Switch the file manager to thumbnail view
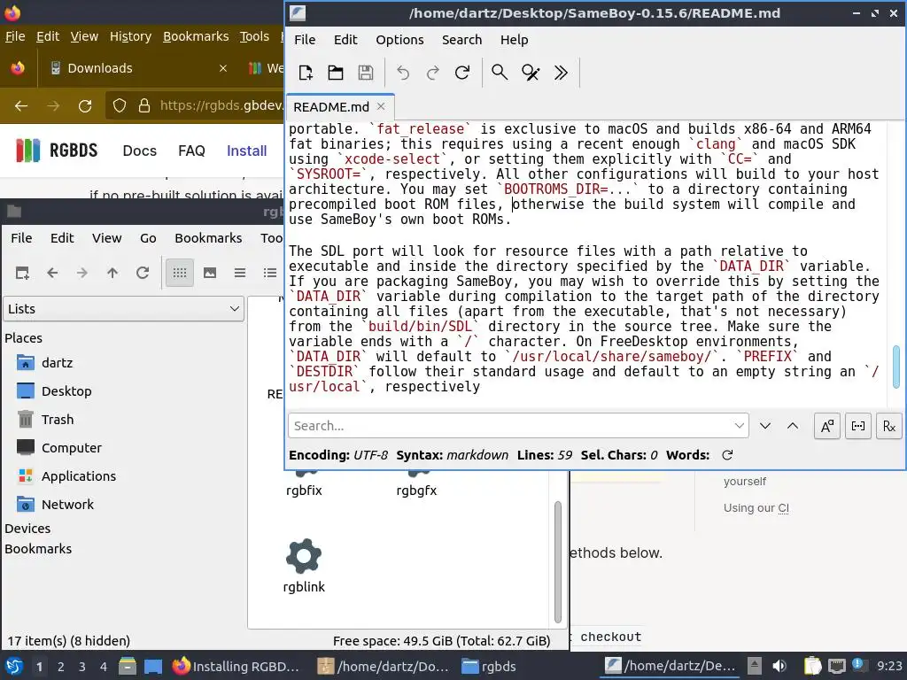The height and width of the screenshot is (680, 907). (x=210, y=273)
